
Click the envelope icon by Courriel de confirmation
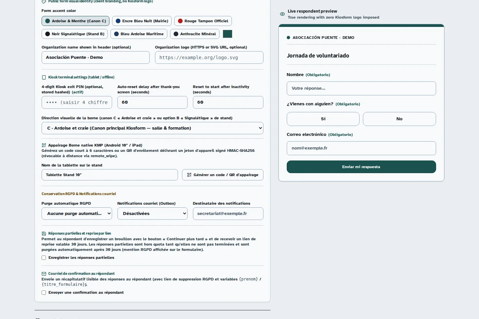coord(44,274)
